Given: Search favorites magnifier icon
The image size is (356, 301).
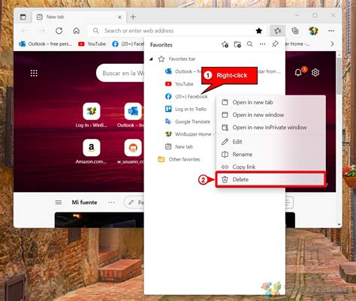Looking at the screenshot, I should tap(249, 44).
